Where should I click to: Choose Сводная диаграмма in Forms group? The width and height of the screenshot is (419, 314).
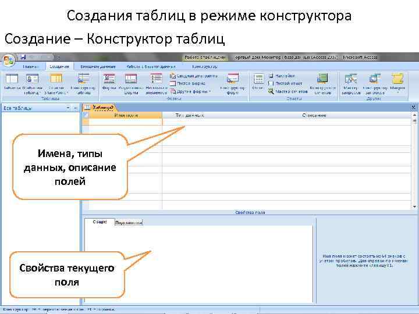(194, 76)
